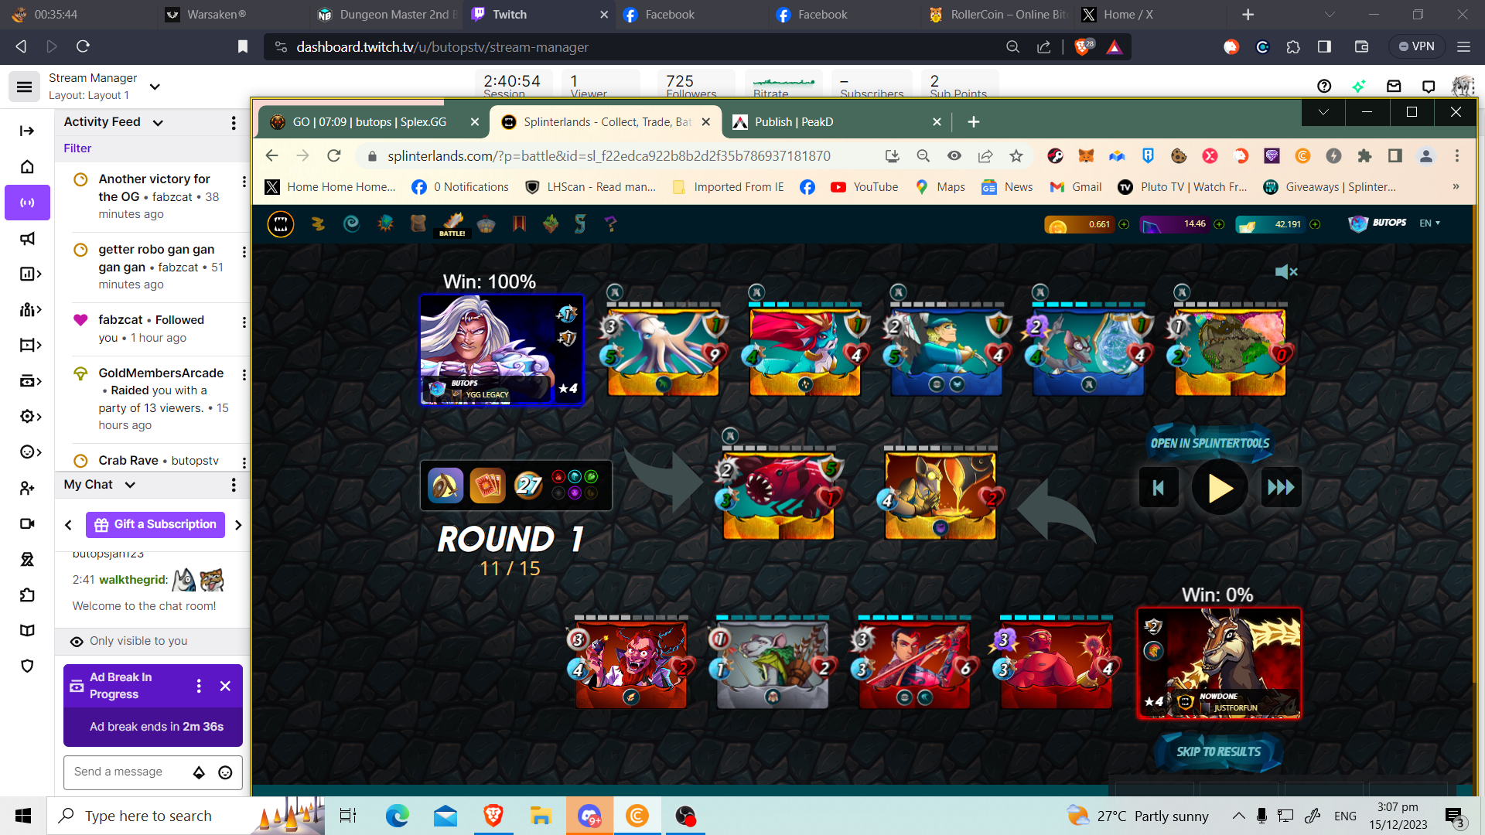This screenshot has width=1485, height=835.
Task: Expand the Community sidebar section
Action: point(29,309)
